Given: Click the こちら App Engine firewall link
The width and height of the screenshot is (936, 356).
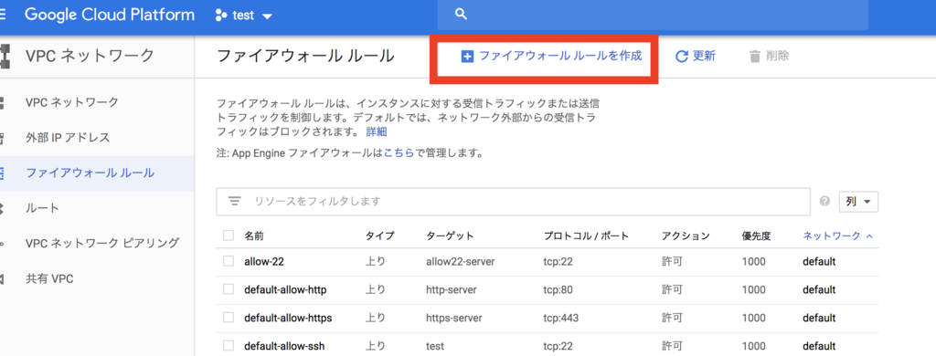Looking at the screenshot, I should point(399,153).
